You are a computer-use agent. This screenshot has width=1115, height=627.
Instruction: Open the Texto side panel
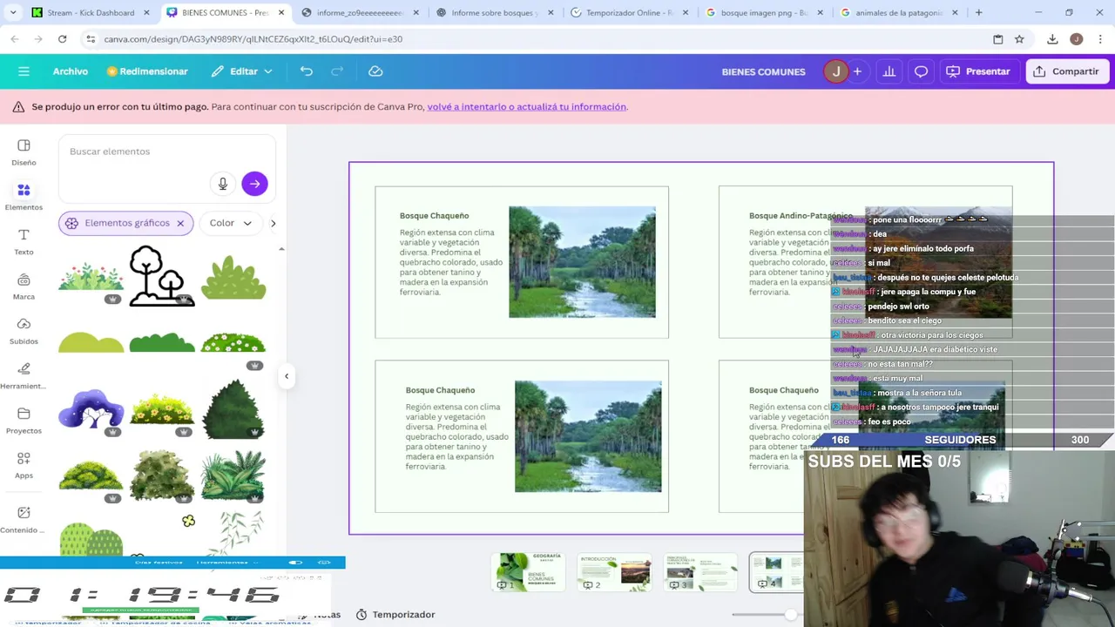[24, 241]
